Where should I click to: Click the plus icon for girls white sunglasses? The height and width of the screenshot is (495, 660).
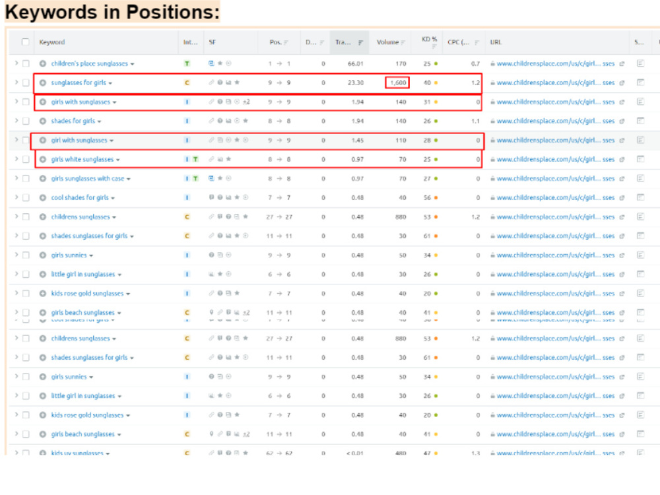pyautogui.click(x=42, y=160)
